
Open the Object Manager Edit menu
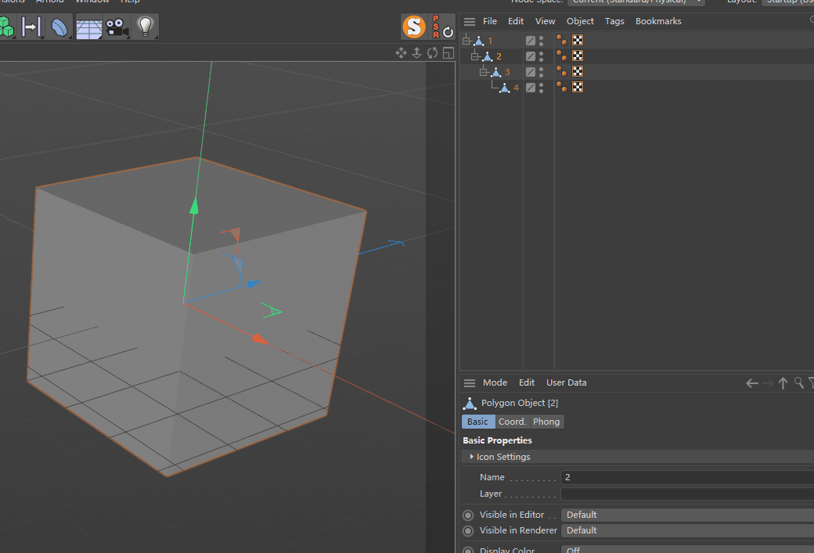(516, 21)
